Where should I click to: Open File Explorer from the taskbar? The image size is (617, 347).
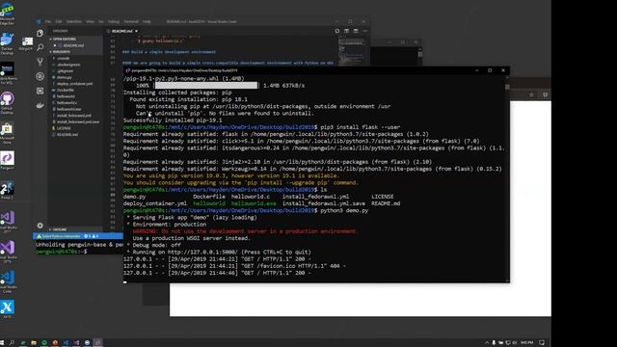pyautogui.click(x=34, y=343)
